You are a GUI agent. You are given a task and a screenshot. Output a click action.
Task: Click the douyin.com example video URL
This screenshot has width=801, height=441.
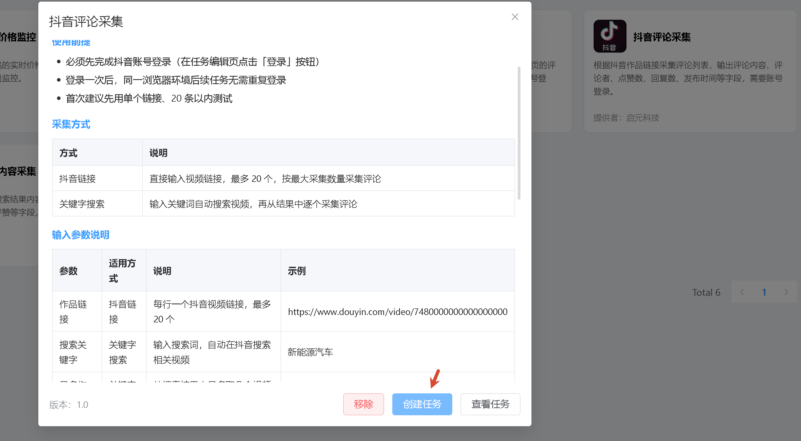pyautogui.click(x=398, y=312)
